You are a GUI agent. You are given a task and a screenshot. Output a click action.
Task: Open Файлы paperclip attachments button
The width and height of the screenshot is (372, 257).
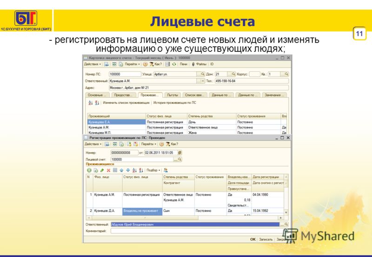199,64
